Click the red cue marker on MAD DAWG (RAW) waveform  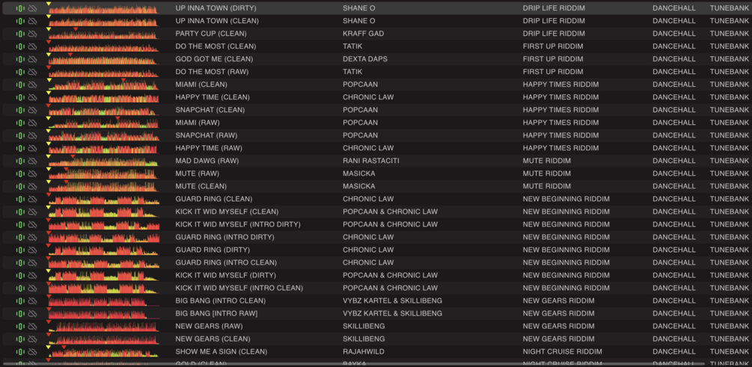pyautogui.click(x=73, y=157)
